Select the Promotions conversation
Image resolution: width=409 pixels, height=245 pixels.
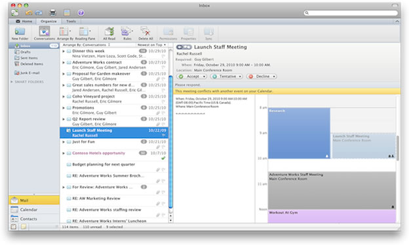[x=114, y=110]
